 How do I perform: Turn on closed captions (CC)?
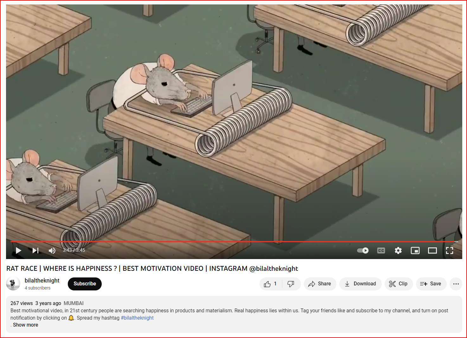click(381, 250)
